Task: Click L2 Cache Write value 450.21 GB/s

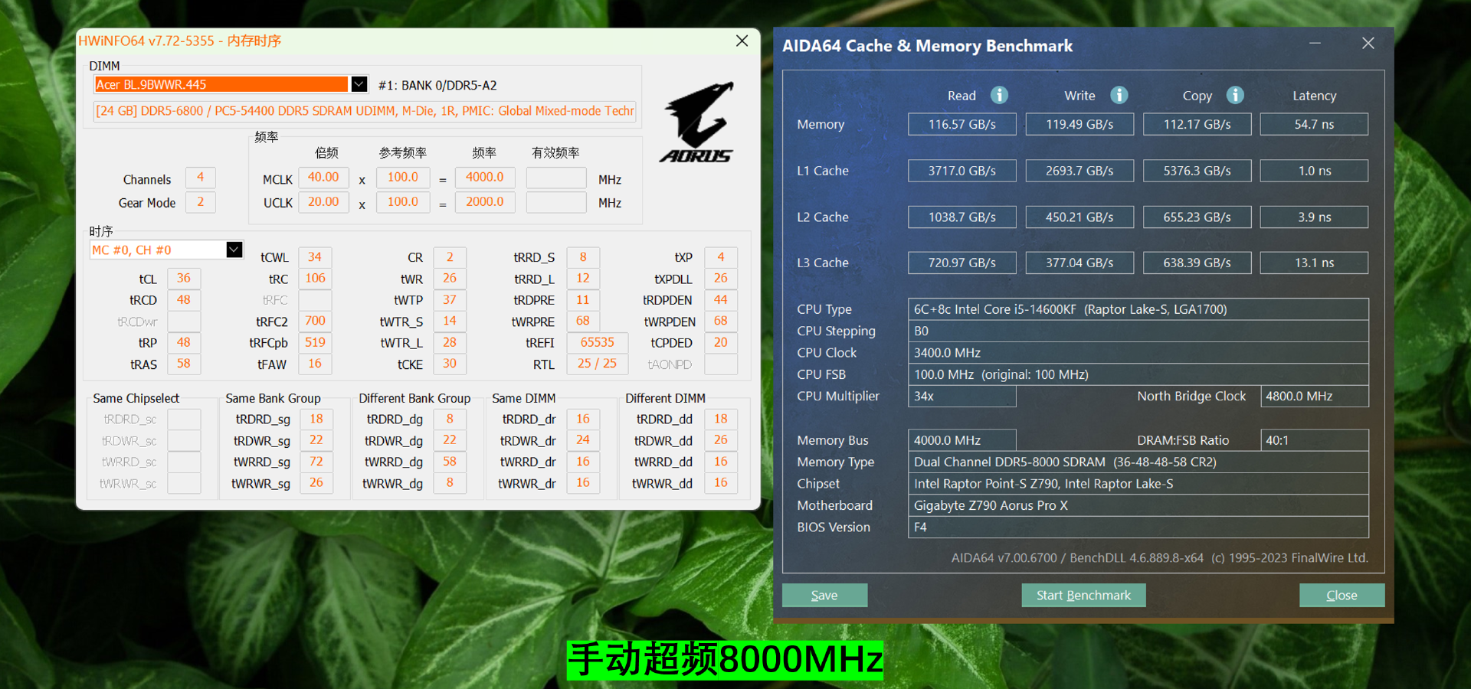Action: click(x=1079, y=217)
